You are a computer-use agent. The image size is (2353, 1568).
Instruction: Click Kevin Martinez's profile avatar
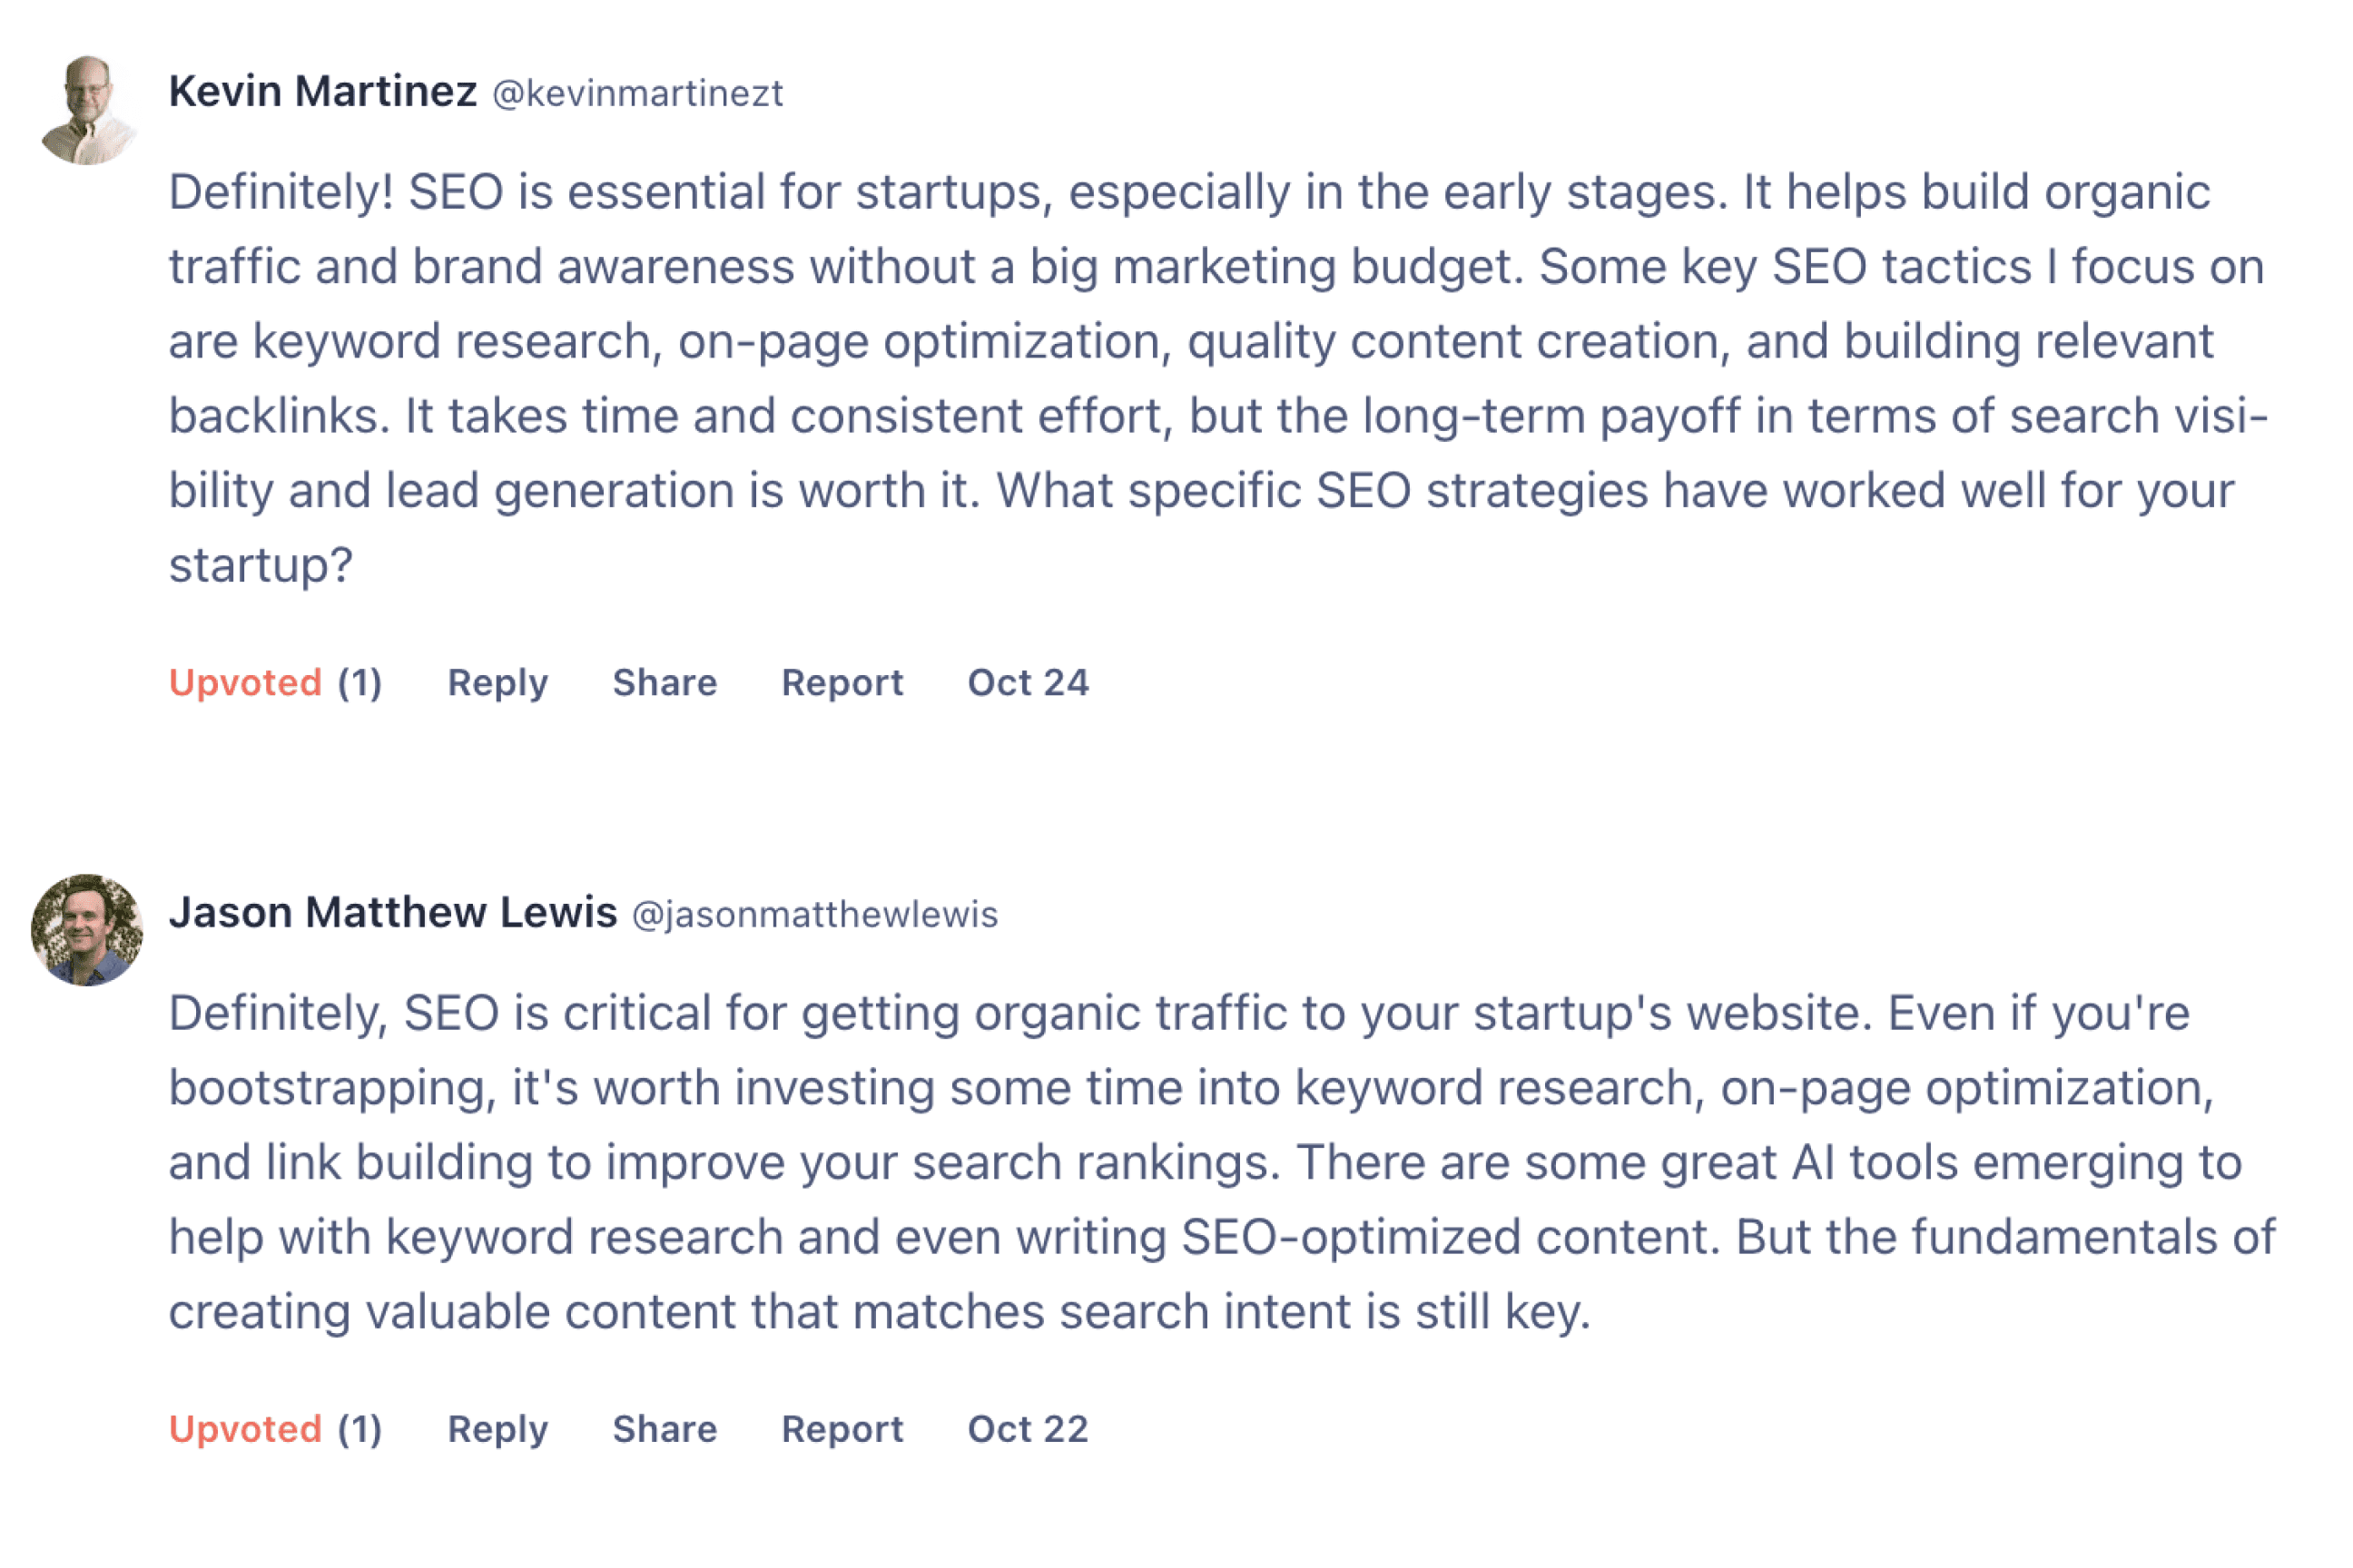pyautogui.click(x=87, y=110)
